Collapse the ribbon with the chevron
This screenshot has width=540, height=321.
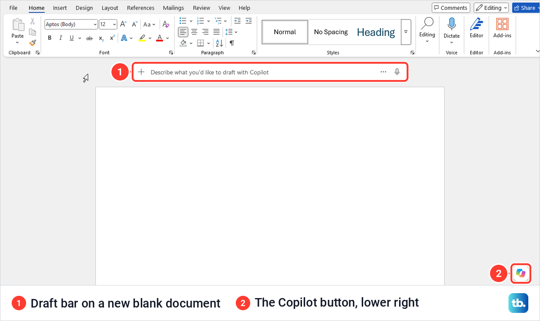[537, 51]
